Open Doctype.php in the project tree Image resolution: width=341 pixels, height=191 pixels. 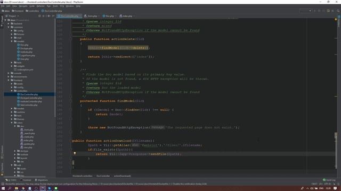pyautogui.click(x=25, y=48)
